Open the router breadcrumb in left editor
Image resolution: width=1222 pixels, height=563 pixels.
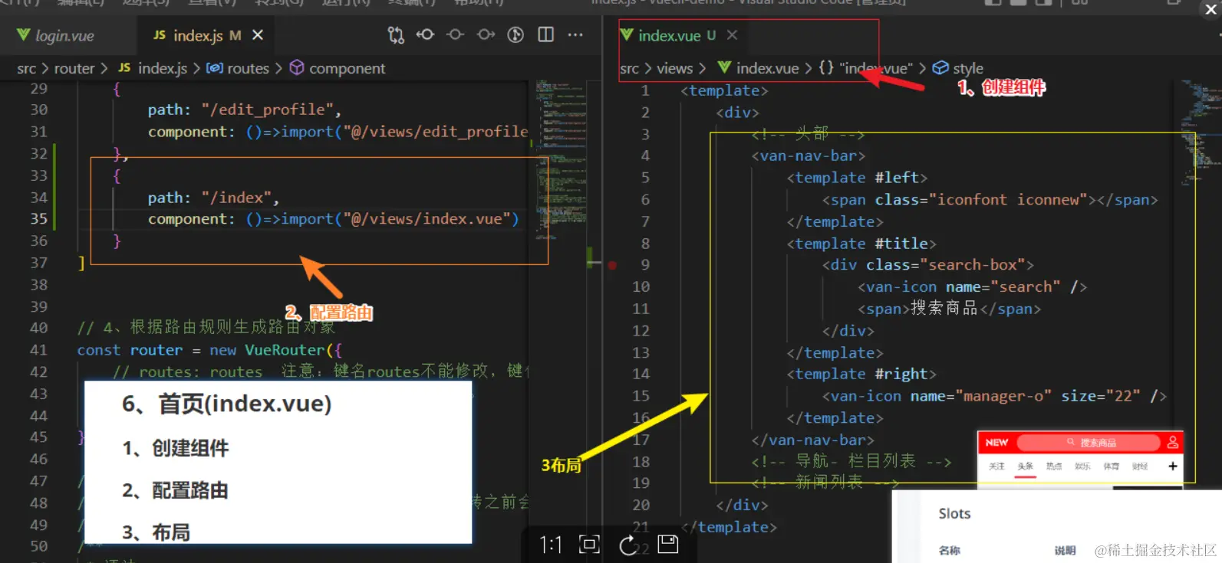click(74, 68)
